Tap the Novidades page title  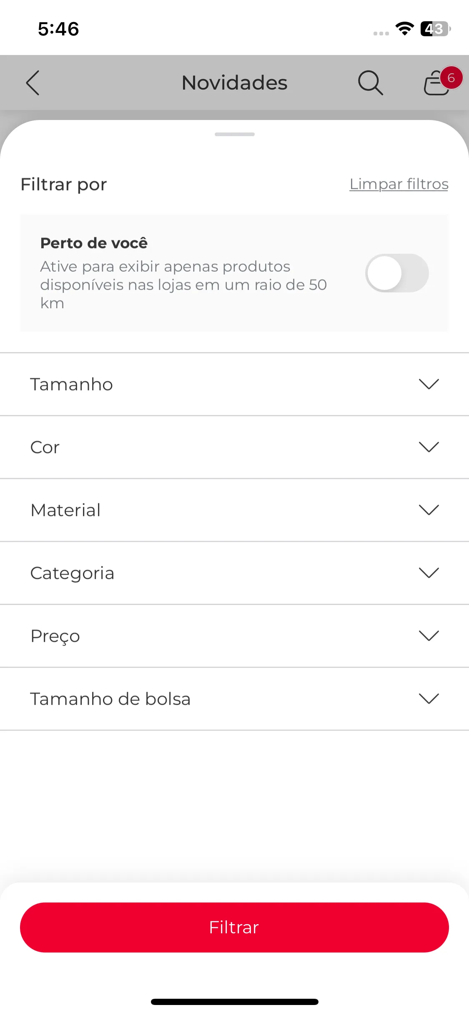pyautogui.click(x=235, y=82)
